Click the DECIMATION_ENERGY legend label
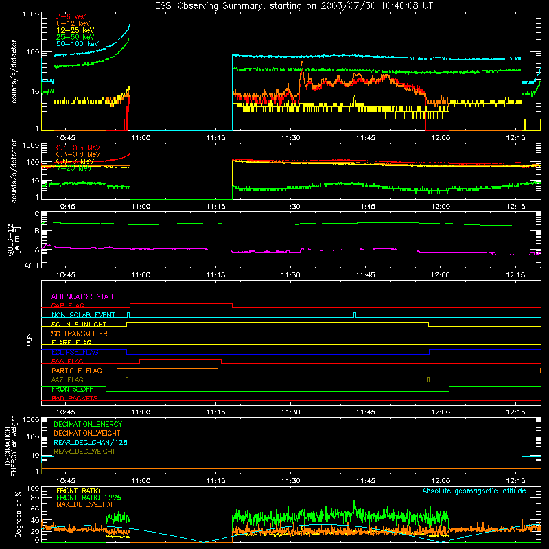Image resolution: width=549 pixels, height=549 pixels. click(x=88, y=424)
